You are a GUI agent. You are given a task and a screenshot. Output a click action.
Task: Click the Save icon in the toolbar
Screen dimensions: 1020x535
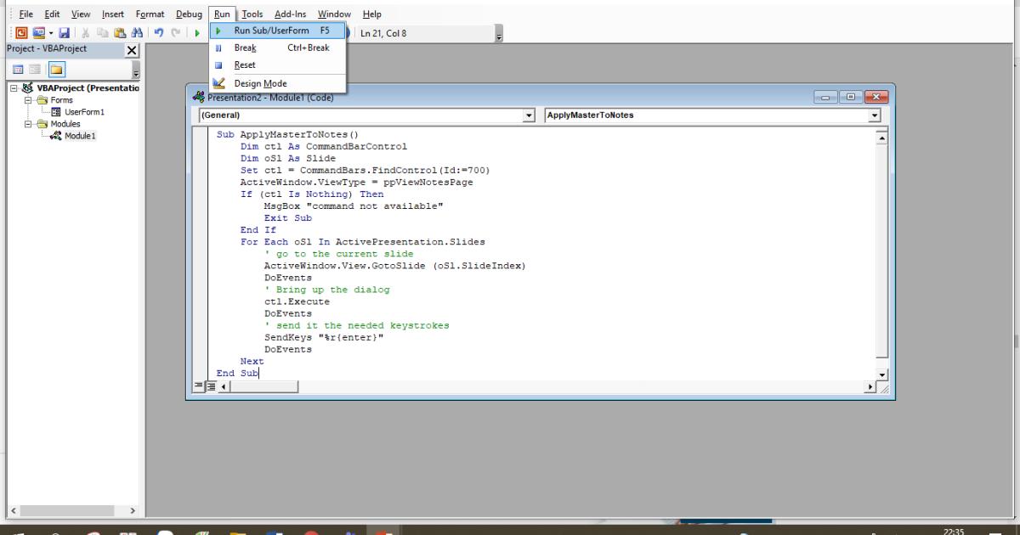click(x=64, y=33)
